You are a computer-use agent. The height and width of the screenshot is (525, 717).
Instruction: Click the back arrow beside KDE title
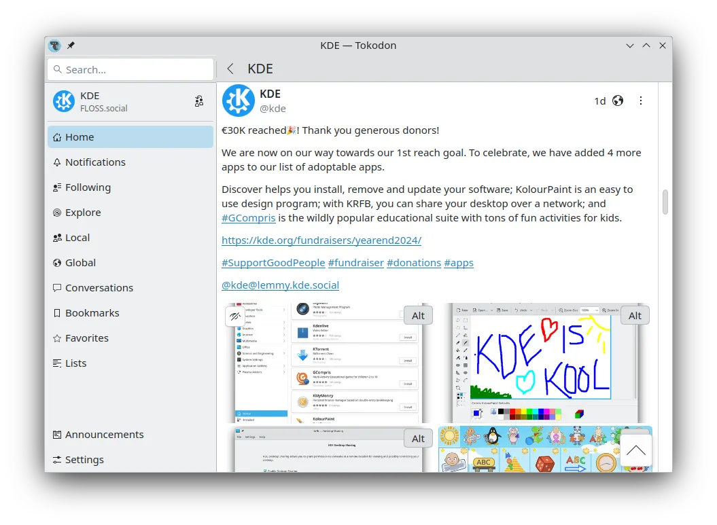click(x=230, y=69)
